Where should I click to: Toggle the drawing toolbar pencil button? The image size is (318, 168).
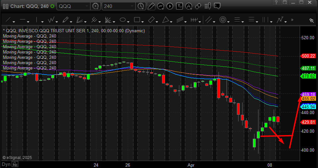point(151,6)
